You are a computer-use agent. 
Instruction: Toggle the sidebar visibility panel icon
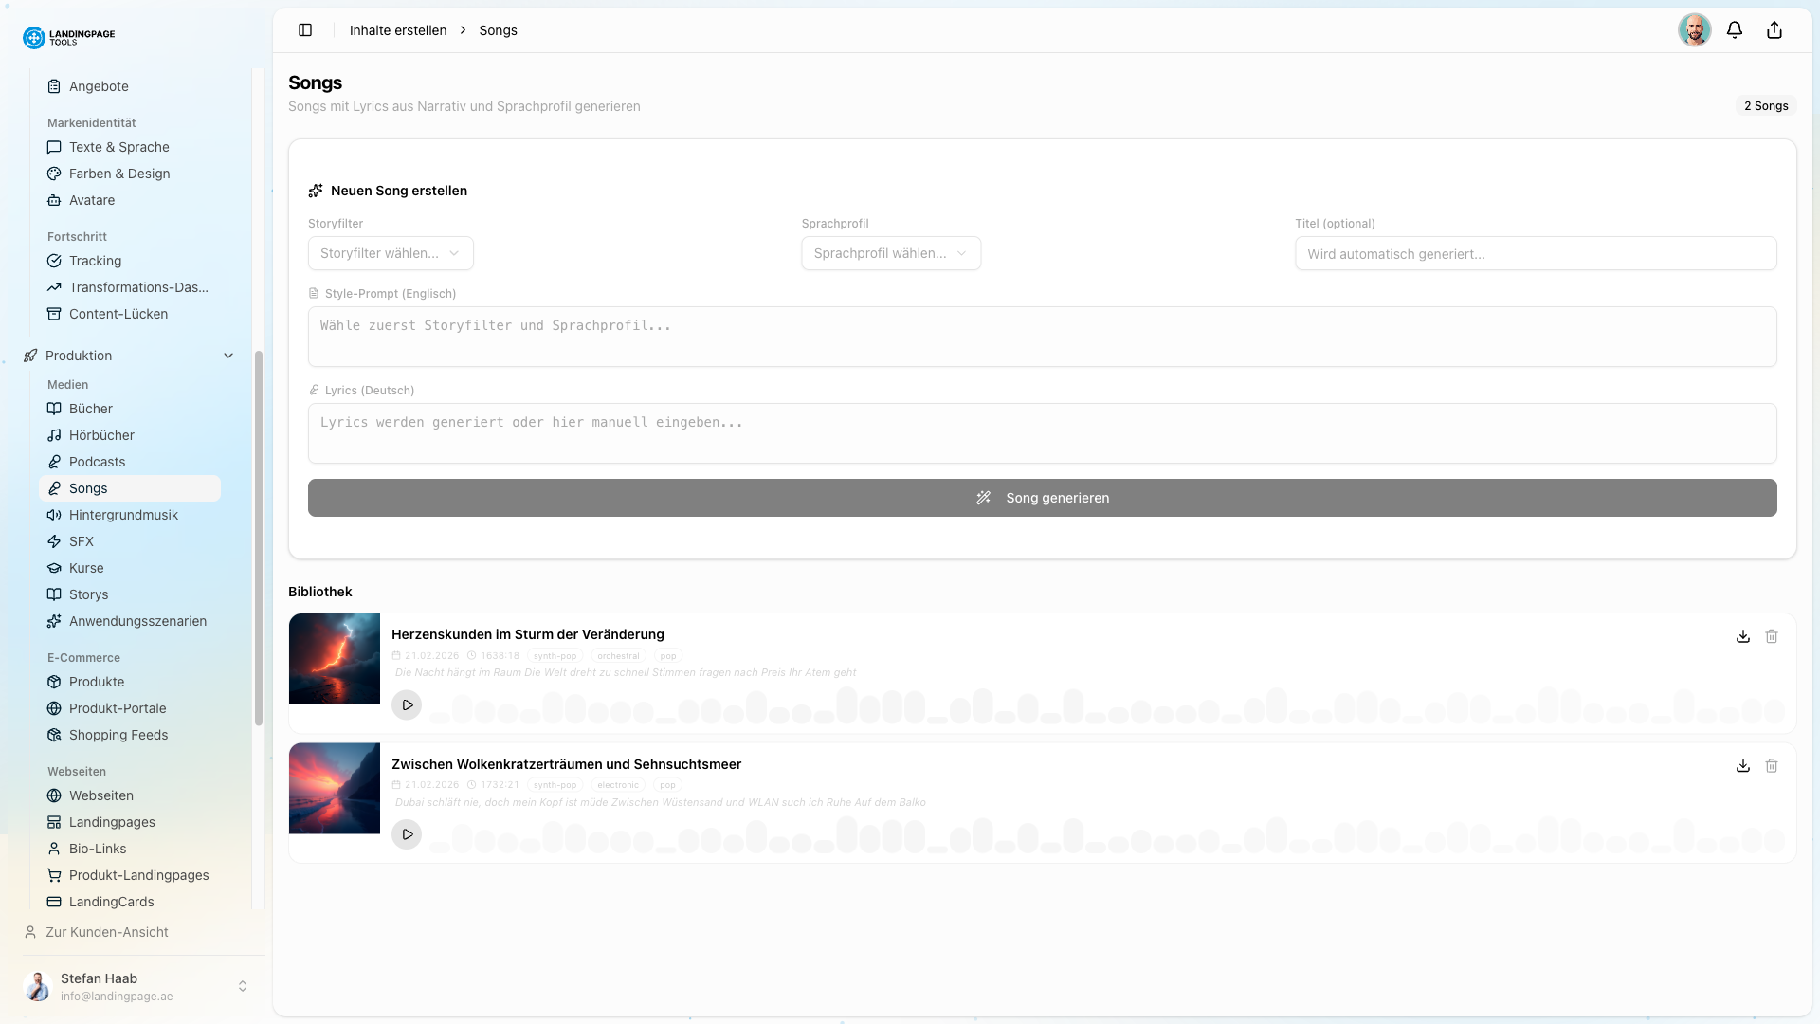pos(305,29)
